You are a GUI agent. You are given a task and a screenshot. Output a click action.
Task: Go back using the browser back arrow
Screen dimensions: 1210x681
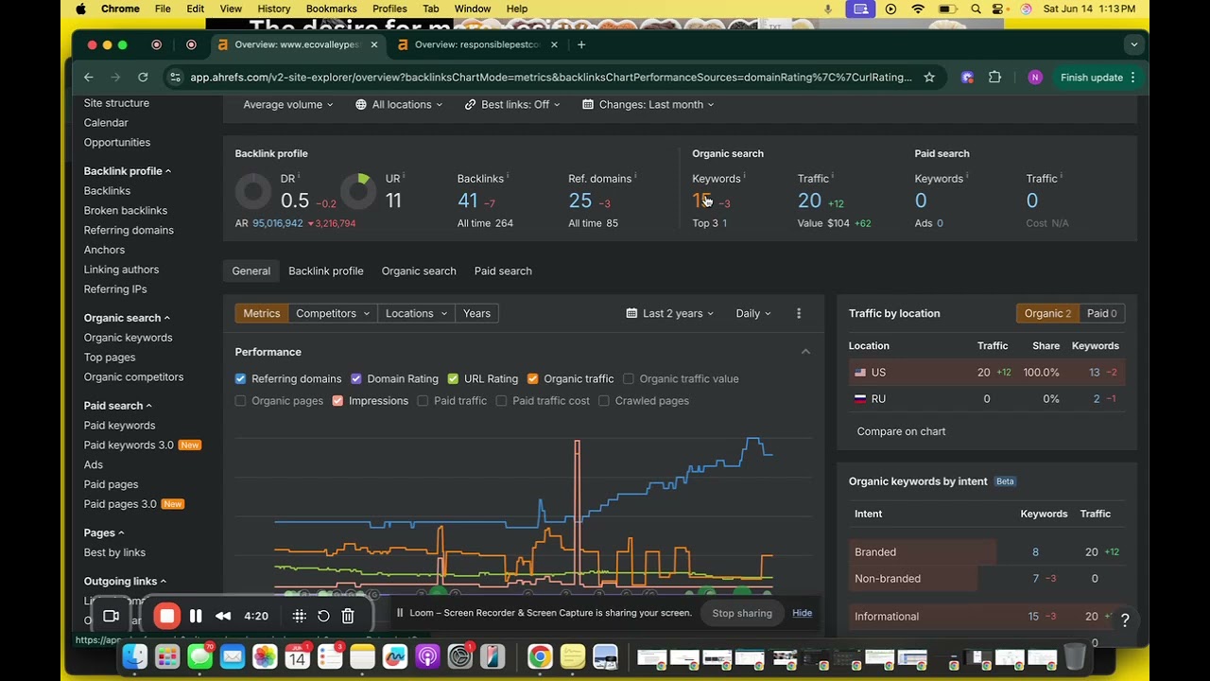[x=89, y=78]
